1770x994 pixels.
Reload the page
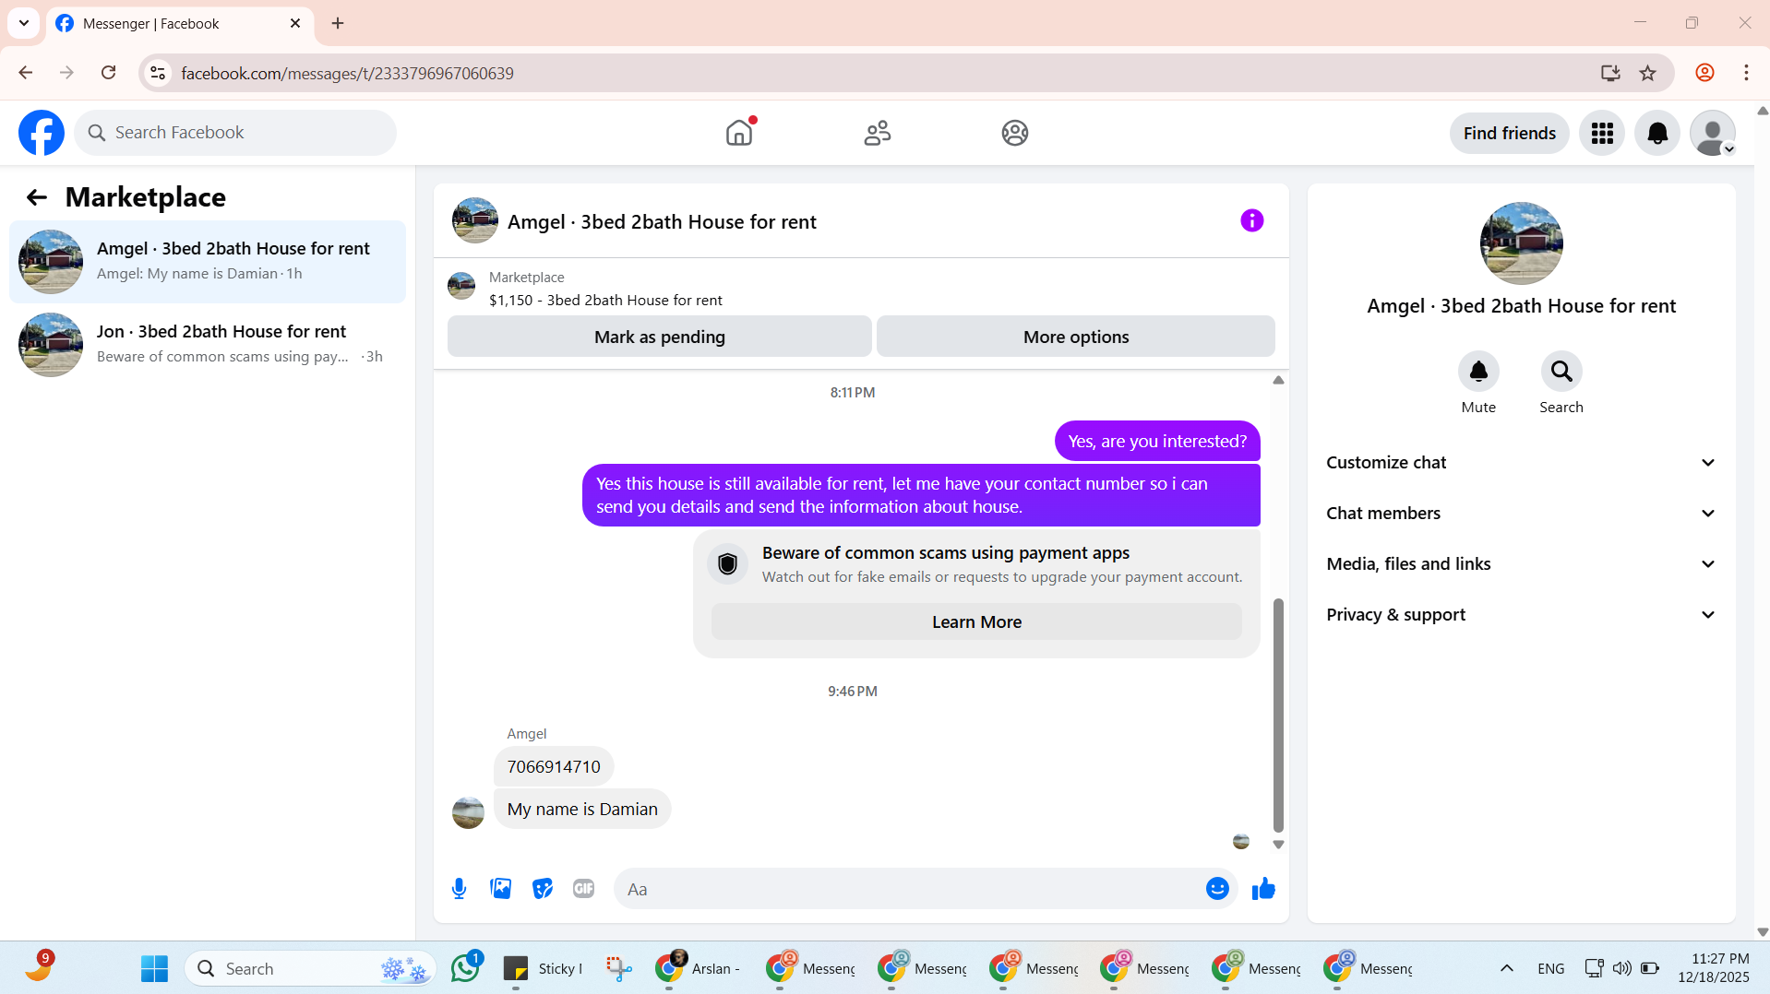(108, 73)
